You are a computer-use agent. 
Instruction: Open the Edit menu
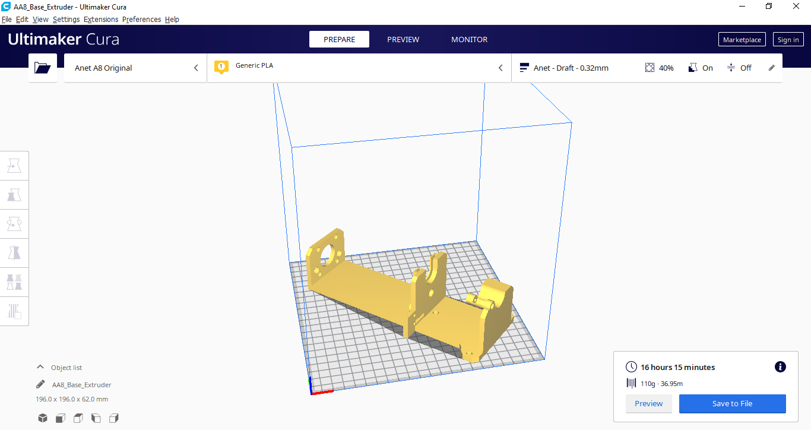(x=22, y=19)
